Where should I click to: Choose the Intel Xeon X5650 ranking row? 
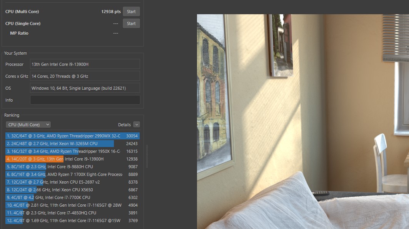point(72,190)
